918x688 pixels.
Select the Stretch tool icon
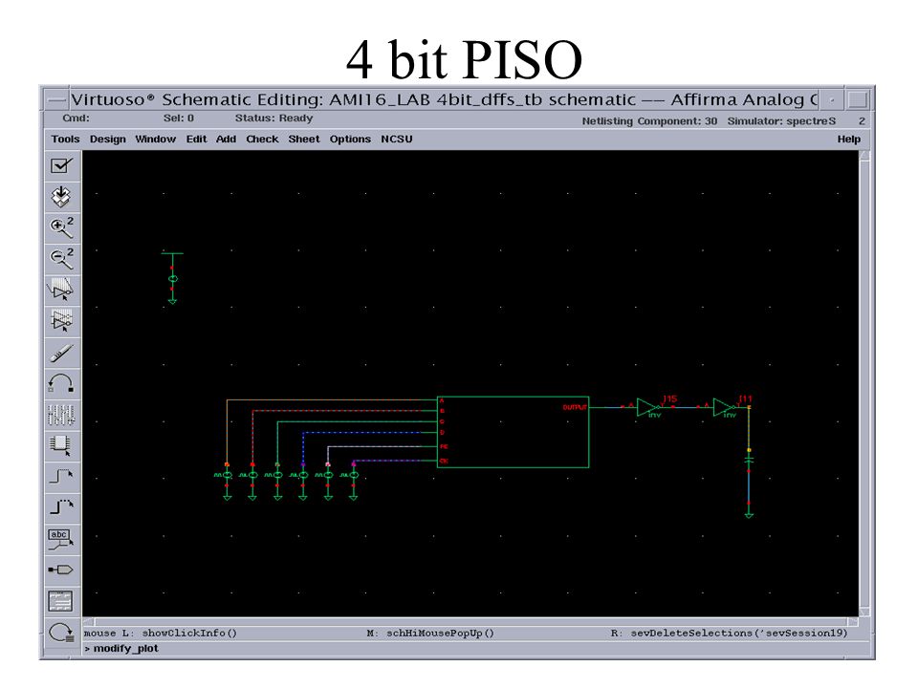coord(61,290)
